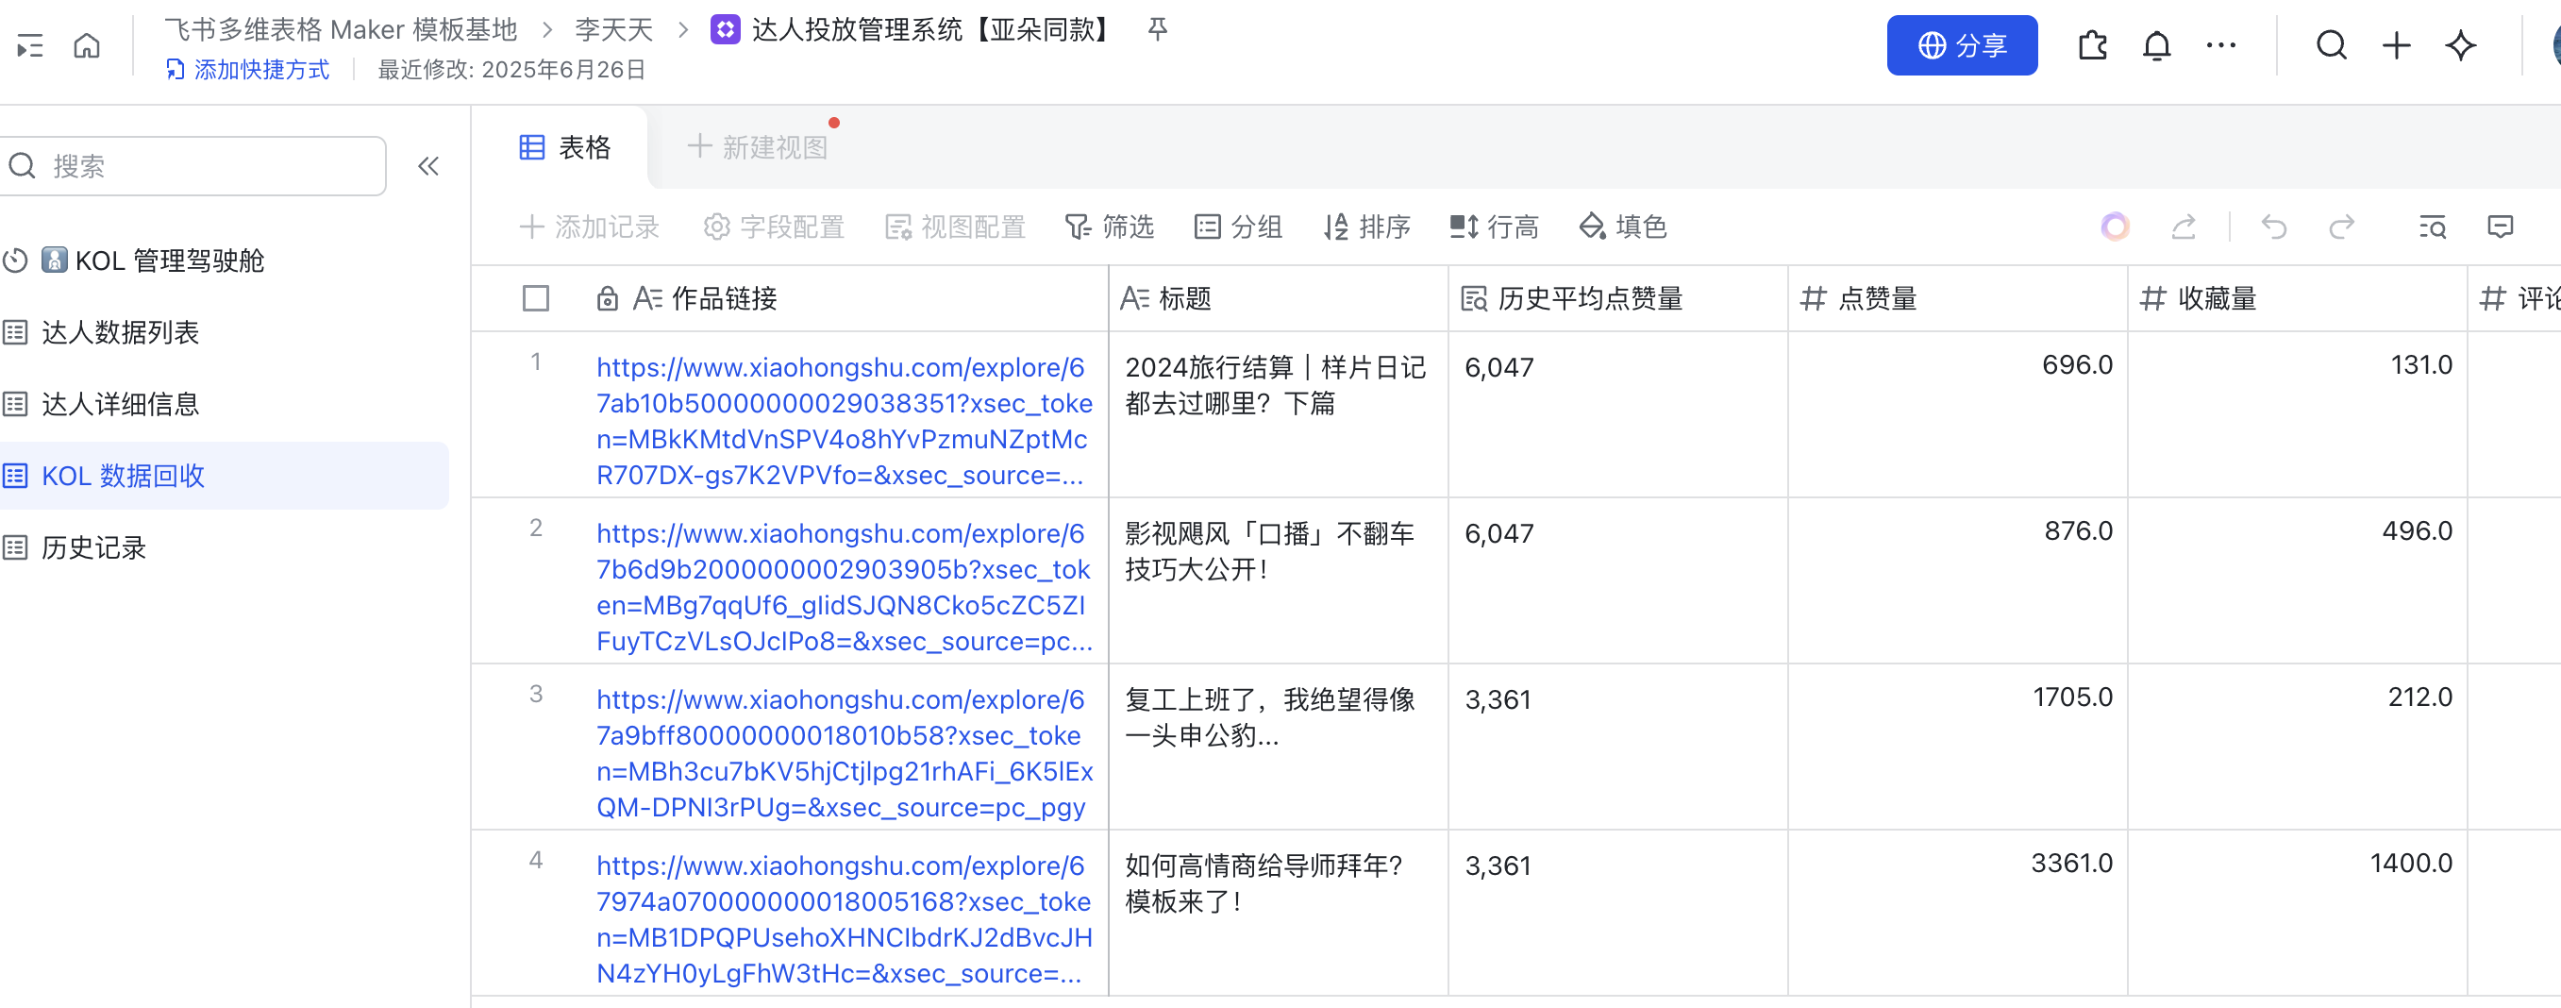Click the undo arrow in toolbar
The height and width of the screenshot is (1008, 2561).
pos(2274,227)
